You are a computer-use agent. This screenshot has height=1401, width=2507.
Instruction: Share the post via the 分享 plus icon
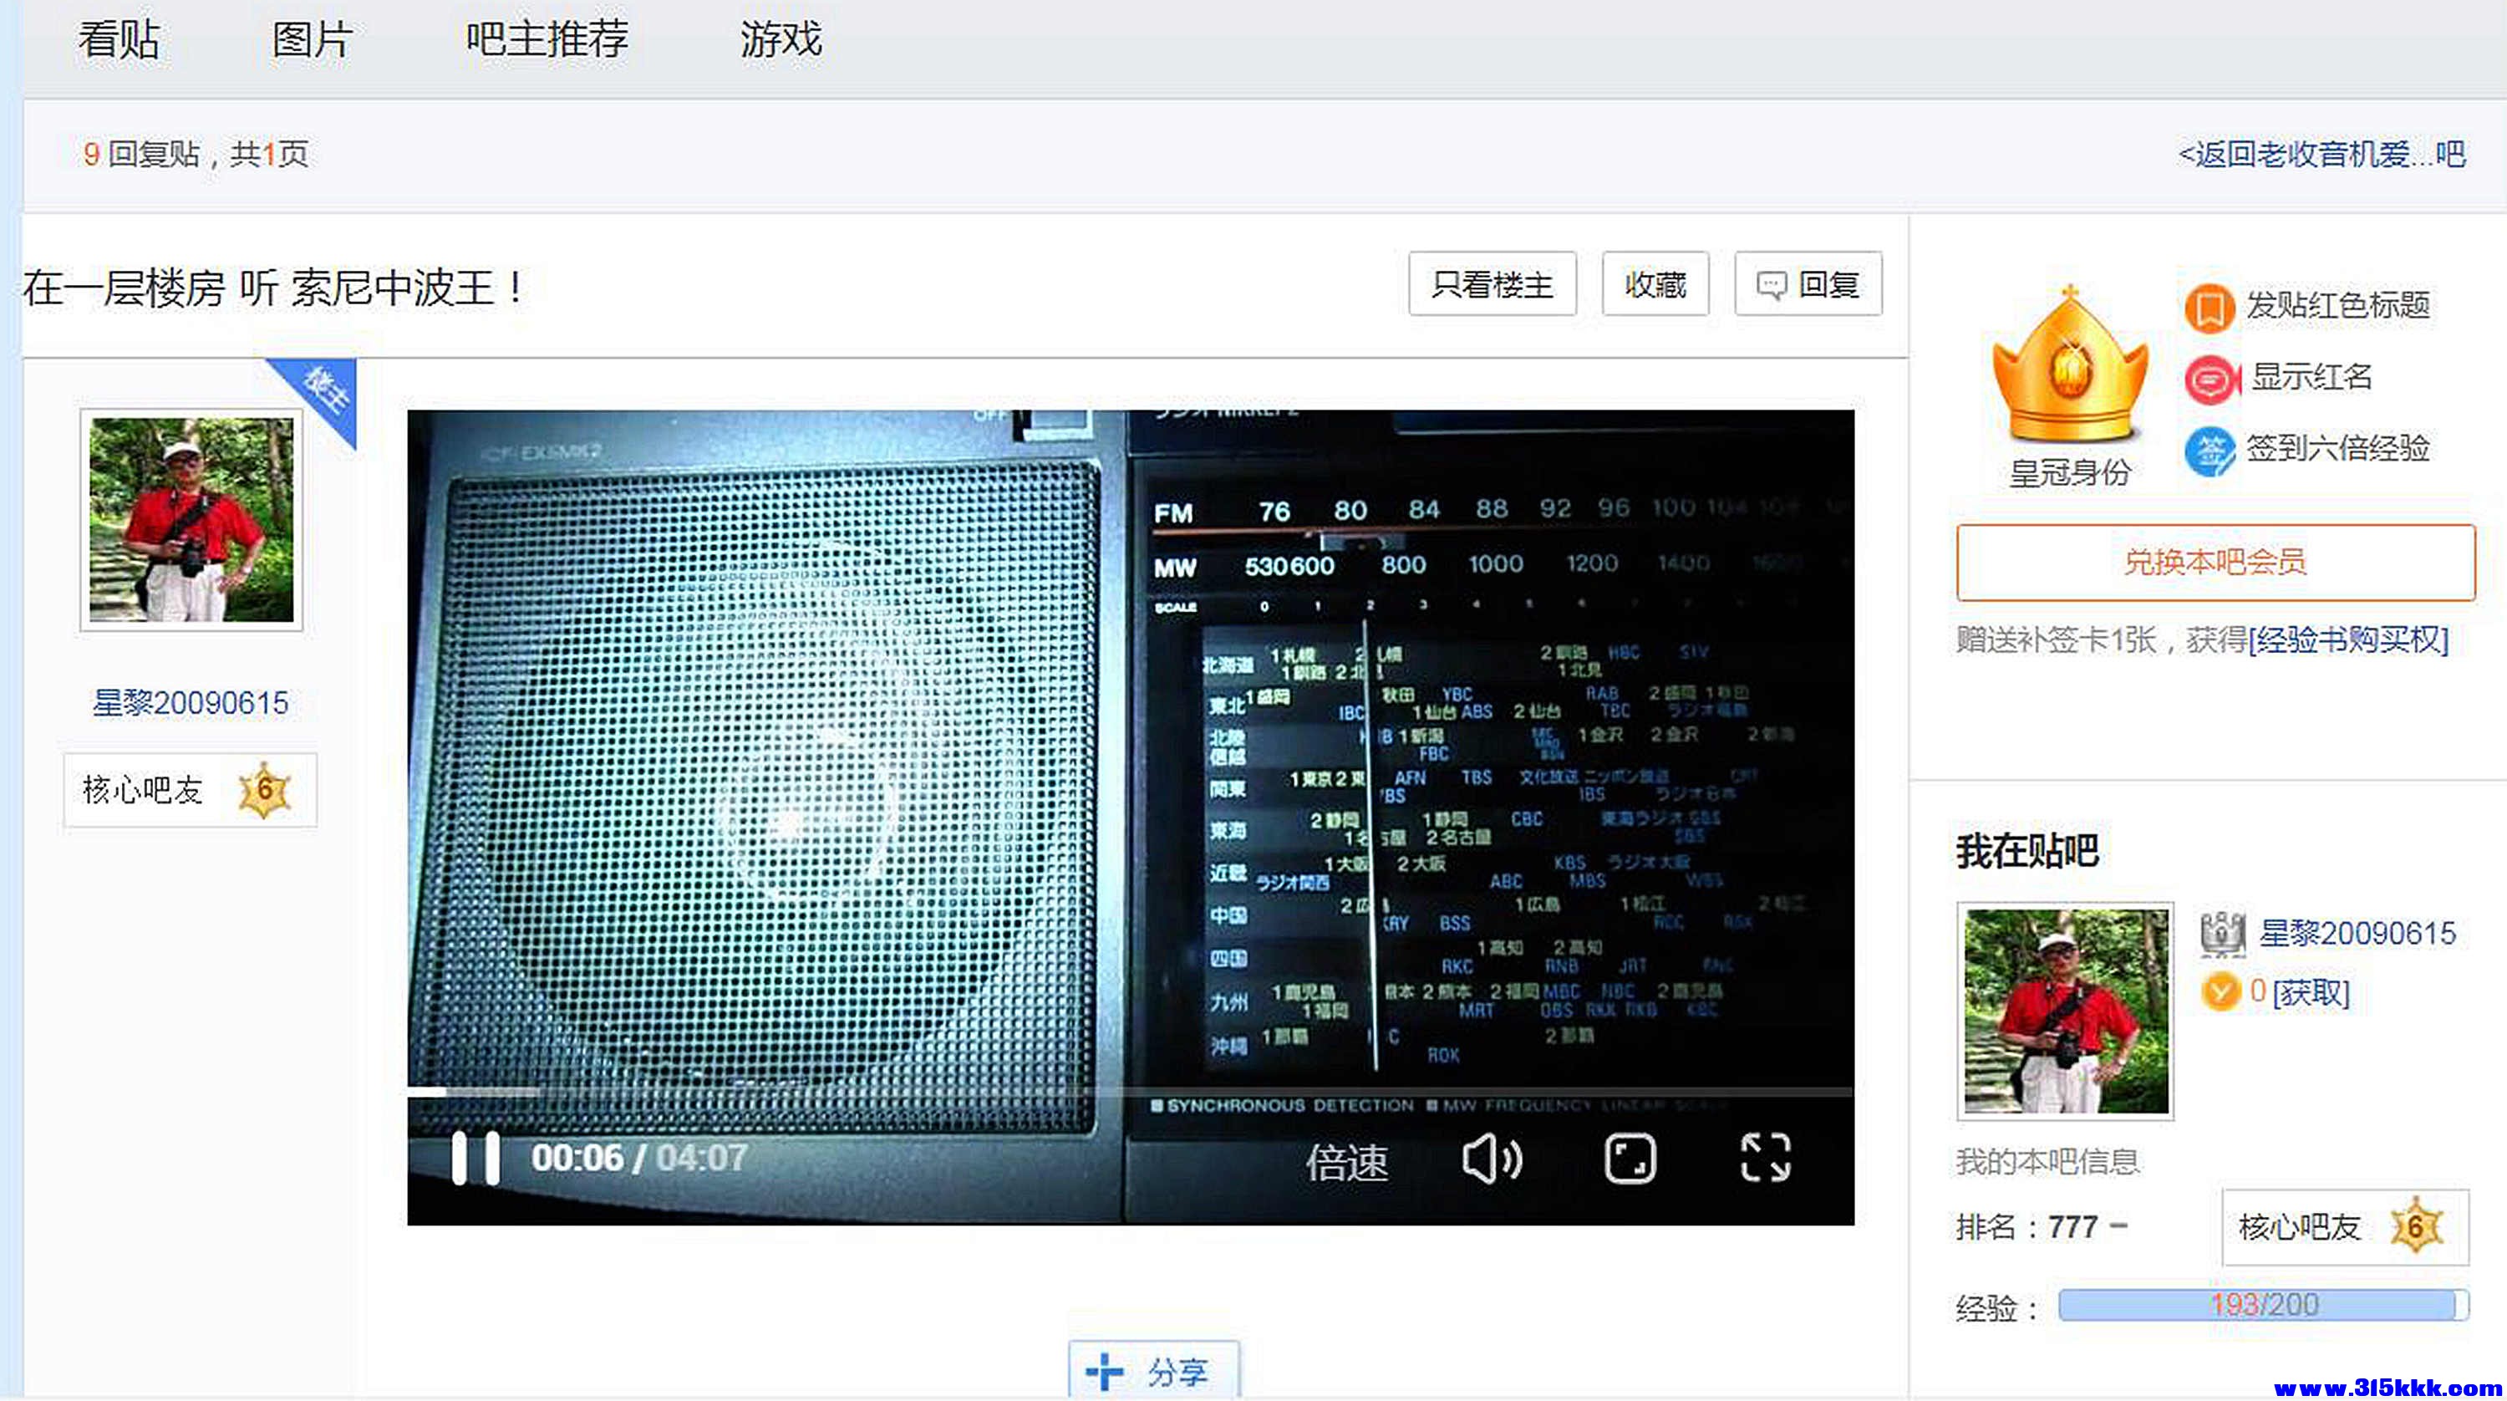[1153, 1370]
